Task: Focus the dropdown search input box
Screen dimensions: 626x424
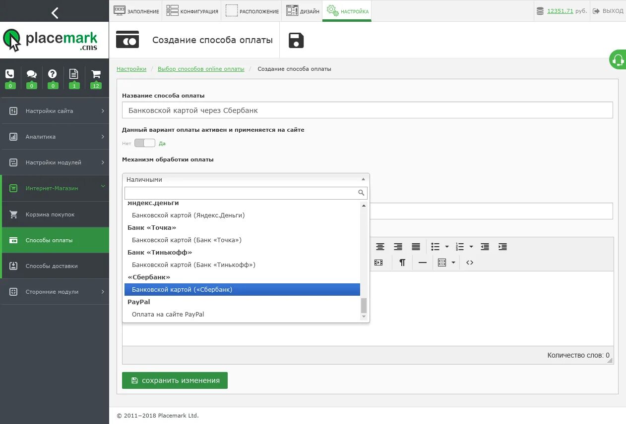Action: pos(246,193)
